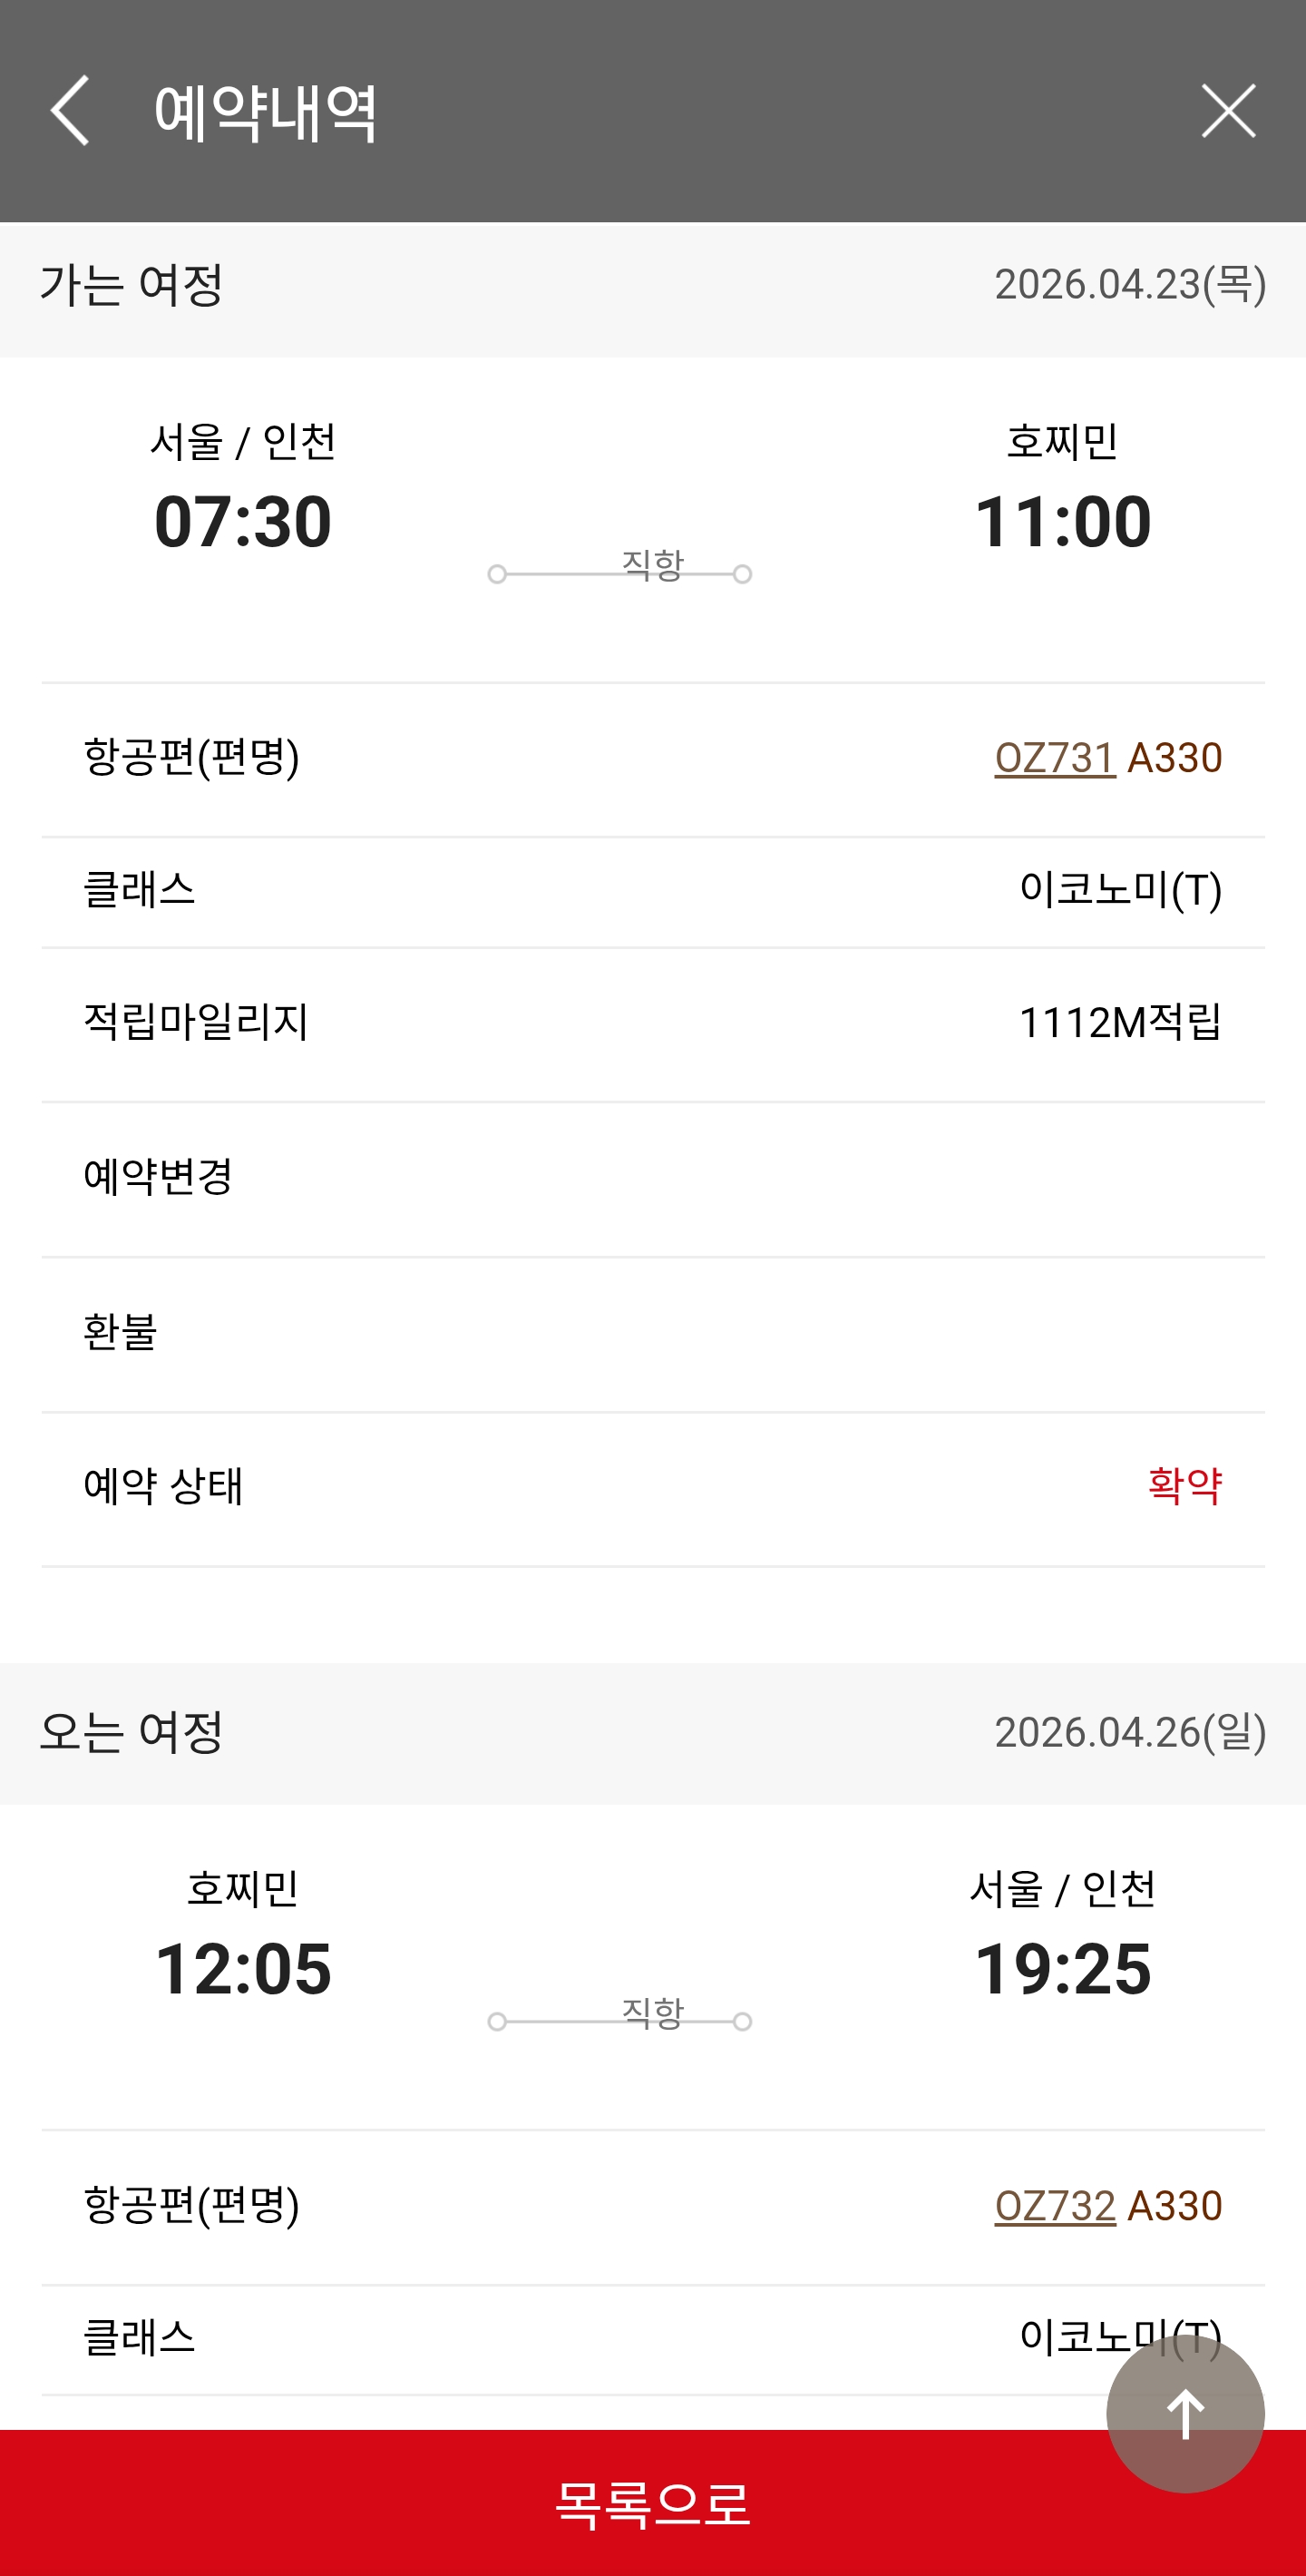This screenshot has height=2576, width=1306.
Task: Tap the back arrow icon
Action: pos(70,110)
